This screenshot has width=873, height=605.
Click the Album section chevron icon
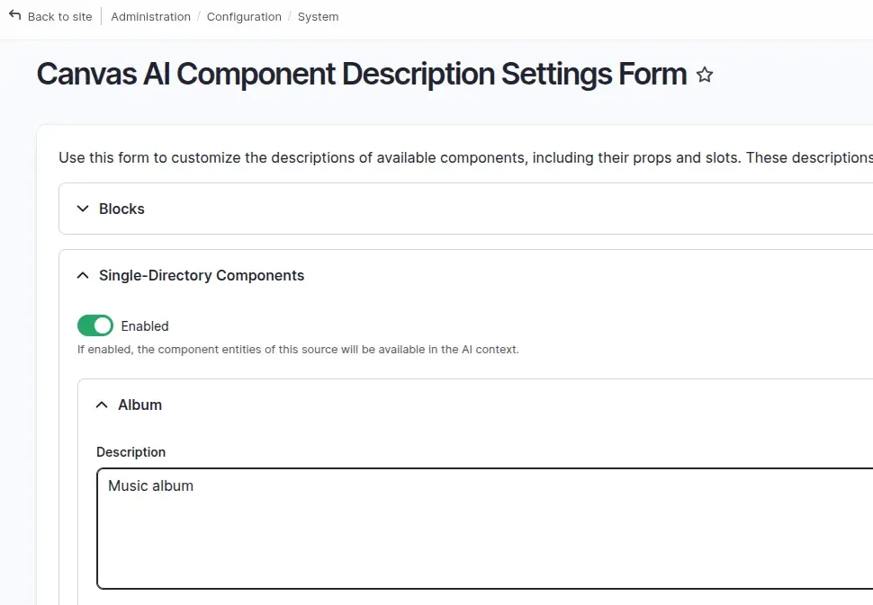pos(102,405)
